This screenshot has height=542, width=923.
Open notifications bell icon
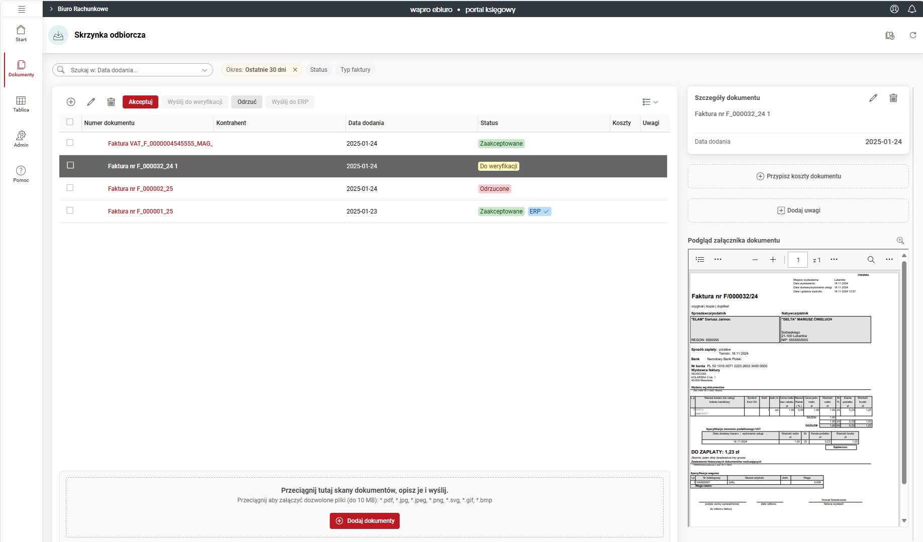click(912, 9)
